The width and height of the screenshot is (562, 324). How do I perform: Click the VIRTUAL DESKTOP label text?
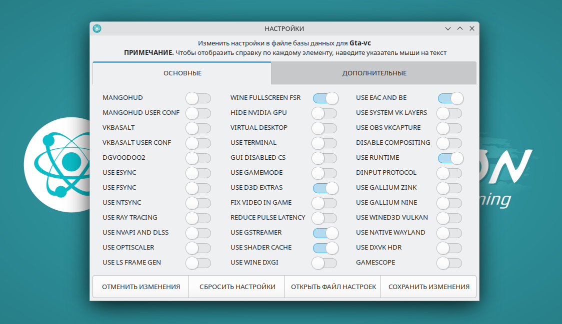click(258, 128)
